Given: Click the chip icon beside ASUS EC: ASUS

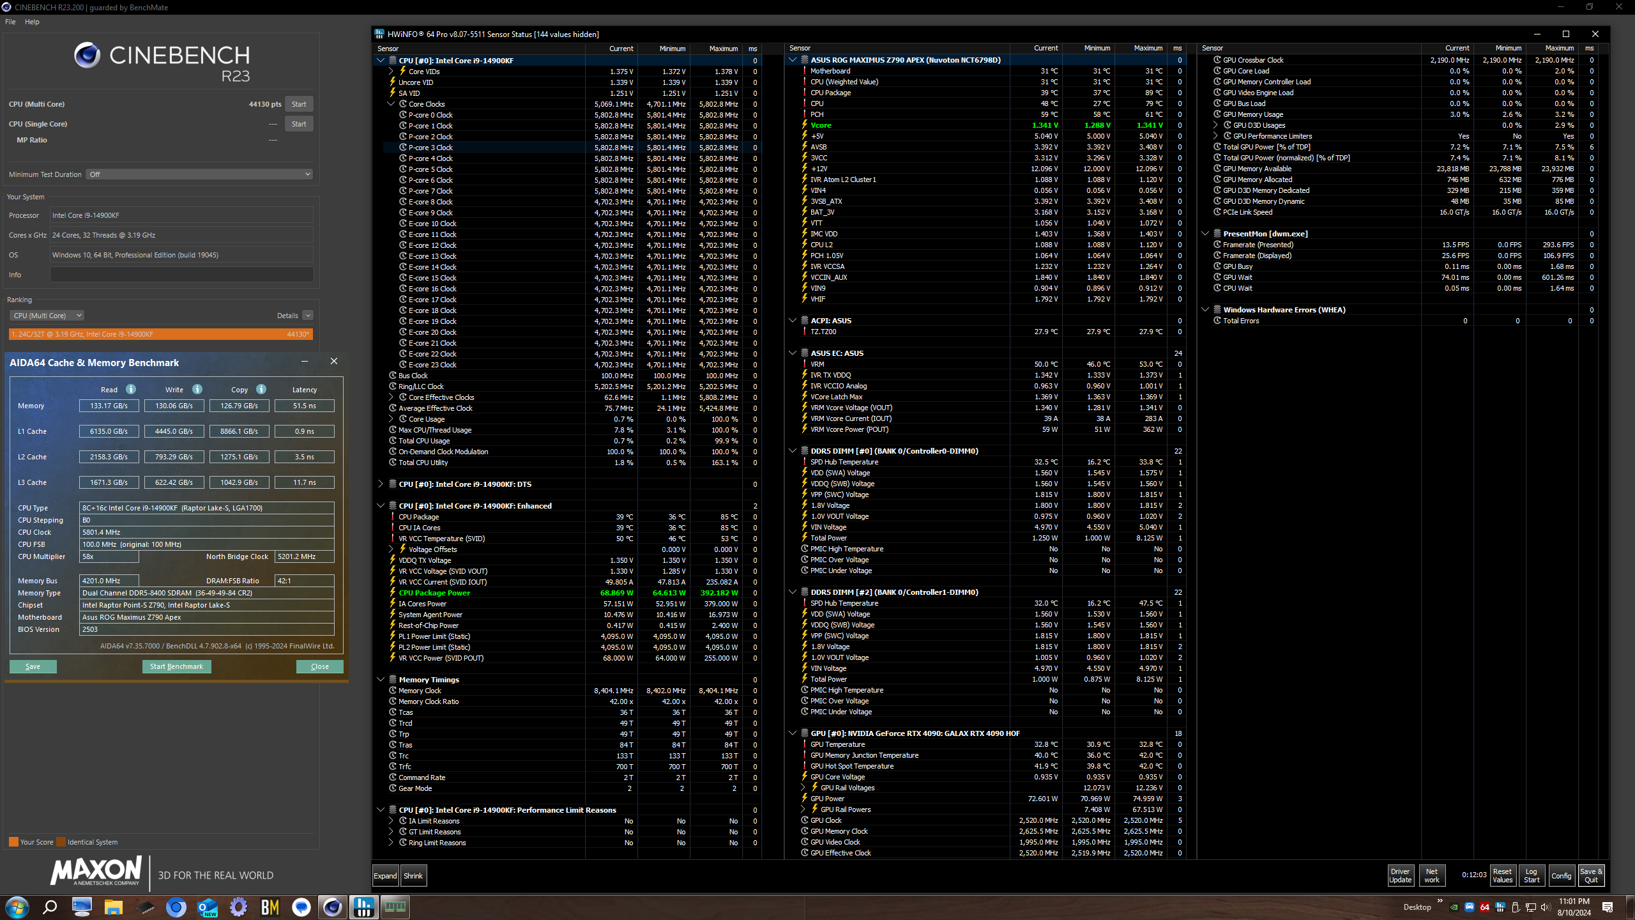Looking at the screenshot, I should (x=805, y=353).
